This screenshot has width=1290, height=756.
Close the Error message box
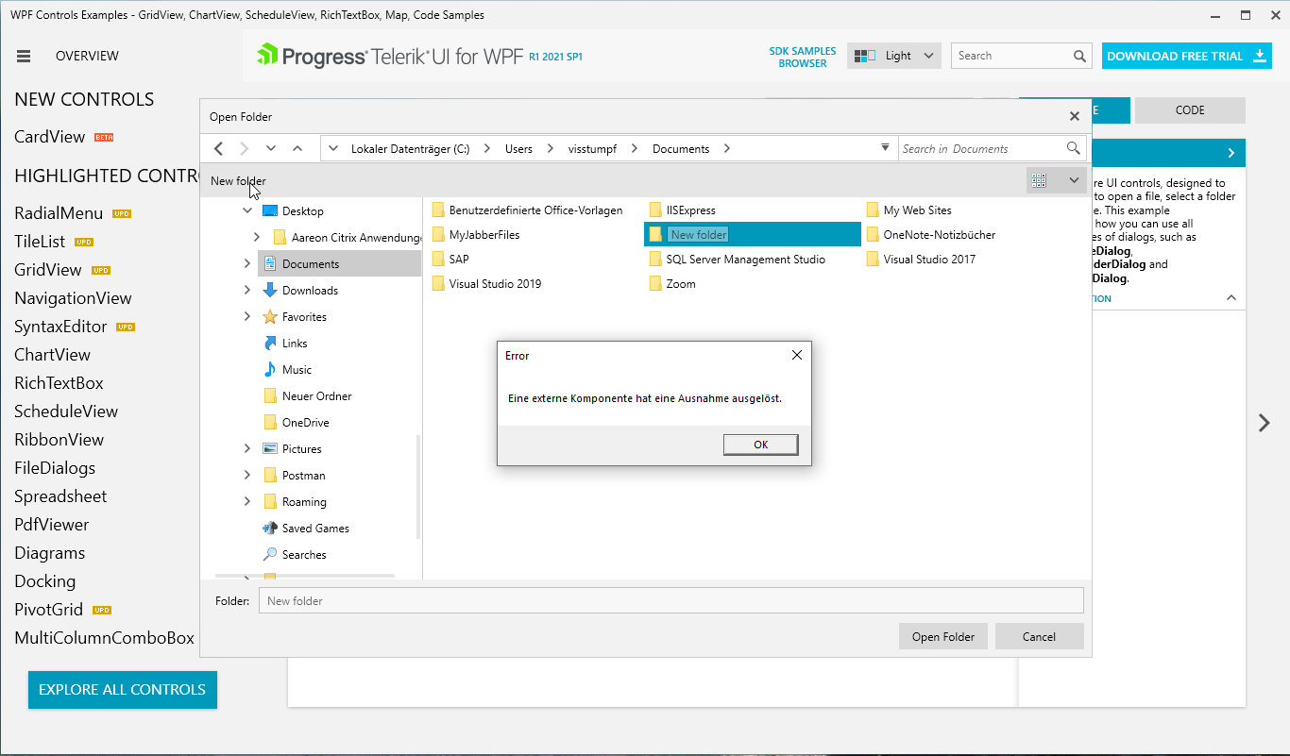coord(797,355)
